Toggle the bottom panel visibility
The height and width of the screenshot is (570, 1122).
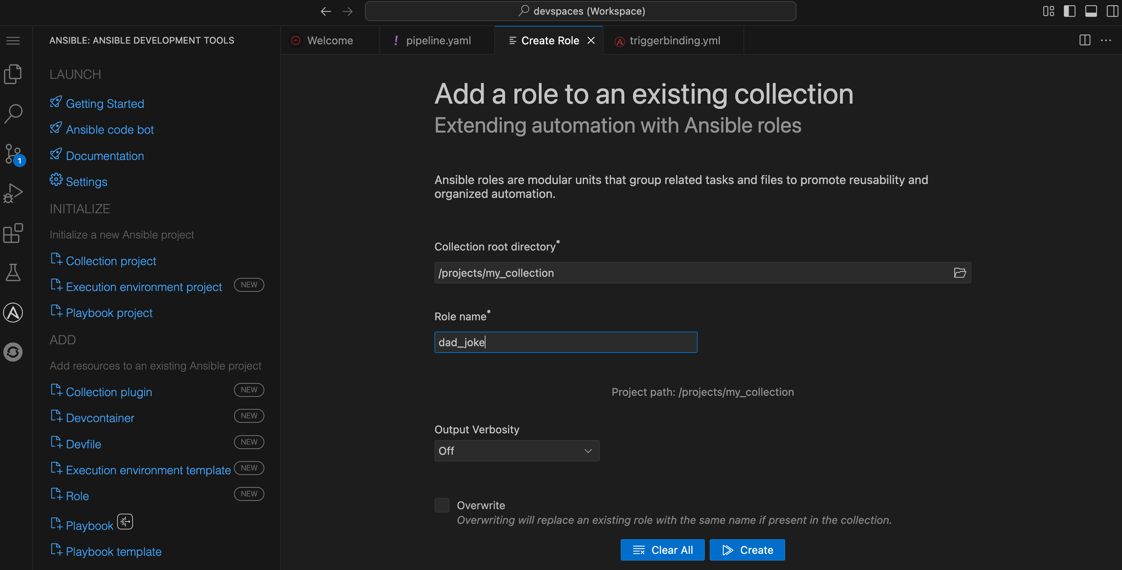click(x=1091, y=11)
